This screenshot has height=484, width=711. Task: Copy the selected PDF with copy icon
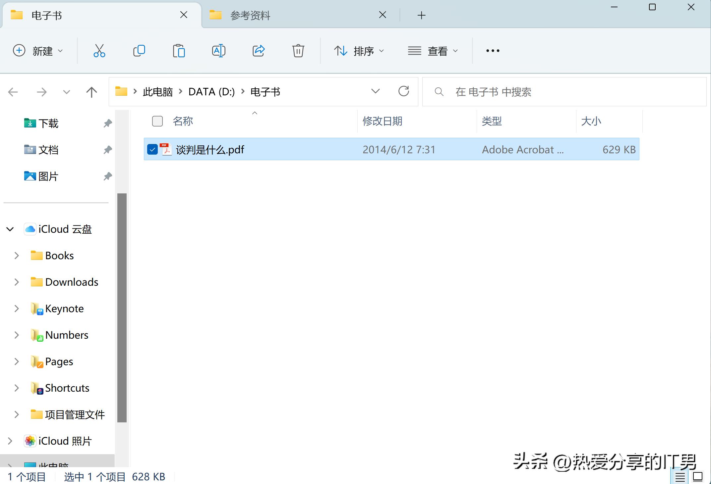[x=139, y=51]
